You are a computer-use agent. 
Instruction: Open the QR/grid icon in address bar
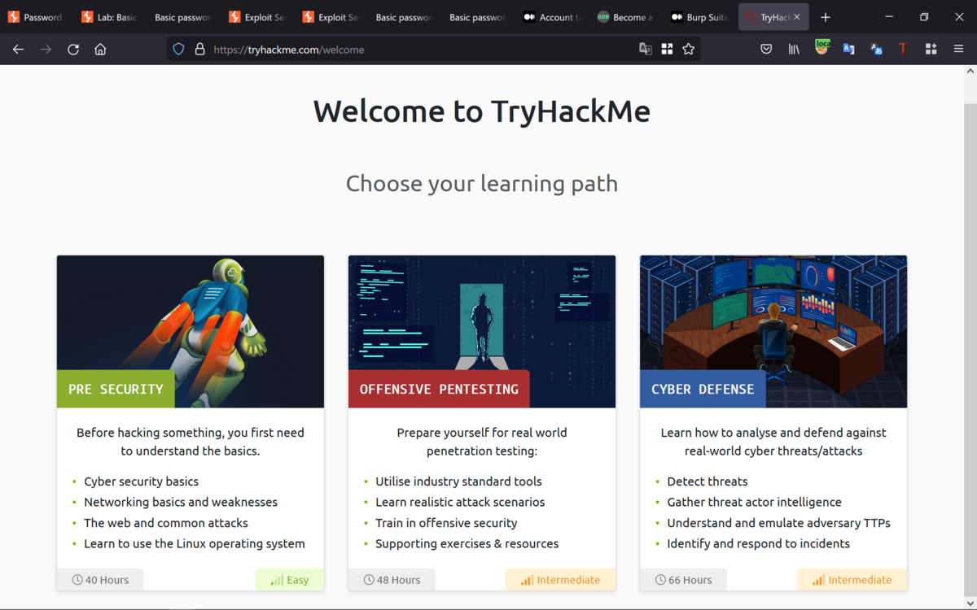667,50
